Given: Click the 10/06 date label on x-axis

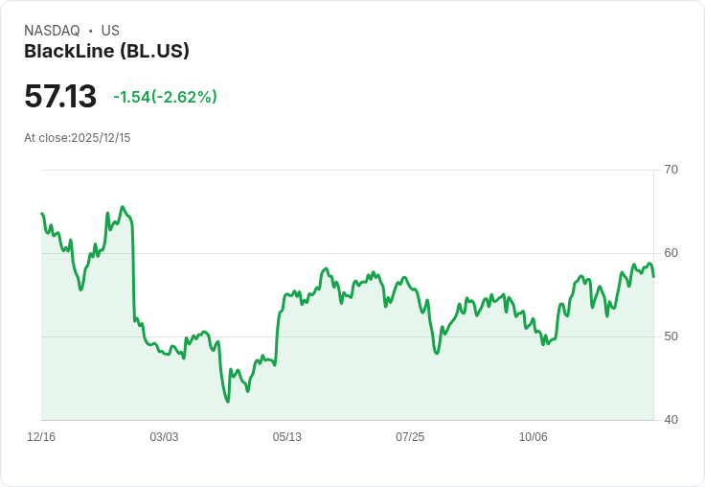Looking at the screenshot, I should click(534, 437).
